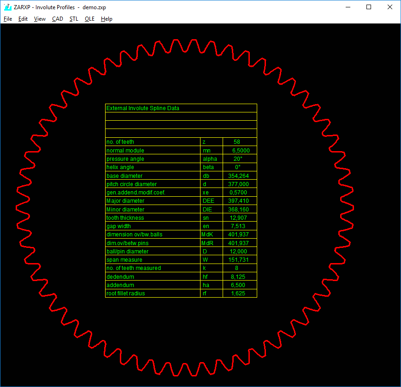Viewport: 401px width, 387px height.
Task: Click the ZARXP application icon in title bar
Action: pos(7,7)
